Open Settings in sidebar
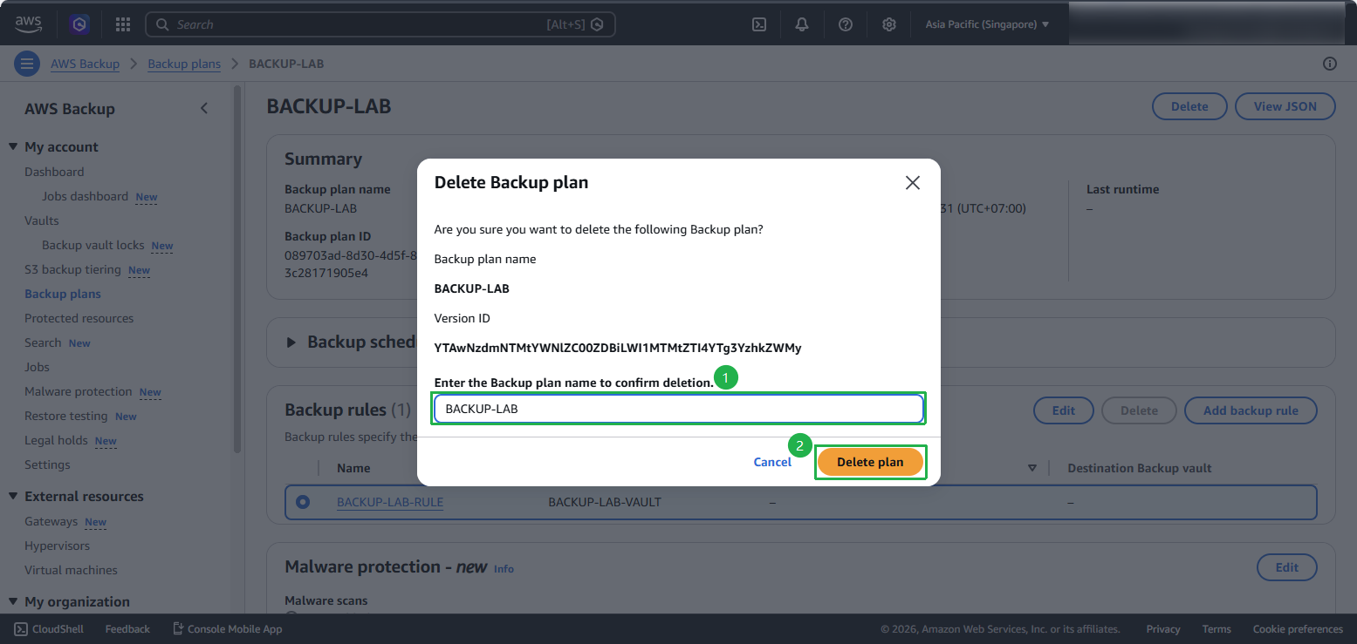 pos(47,465)
